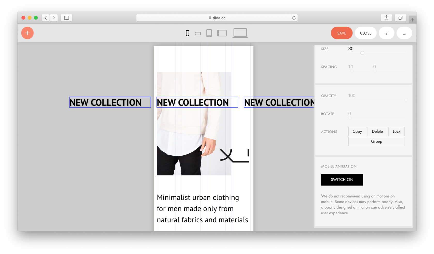
Task: Click the SPACING label
Action: (x=329, y=67)
